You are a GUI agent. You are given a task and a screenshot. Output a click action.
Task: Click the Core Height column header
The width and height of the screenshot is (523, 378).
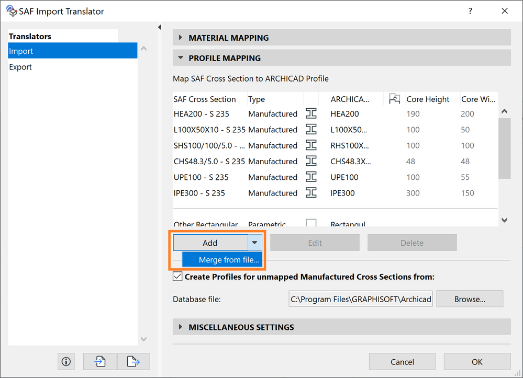point(432,99)
